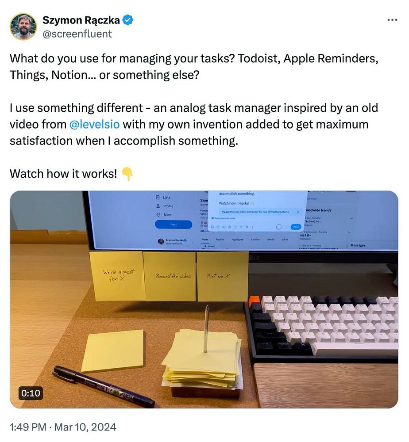Click the large blue Post sidebar button
Image resolution: width=409 pixels, height=442 pixels.
coord(174,225)
